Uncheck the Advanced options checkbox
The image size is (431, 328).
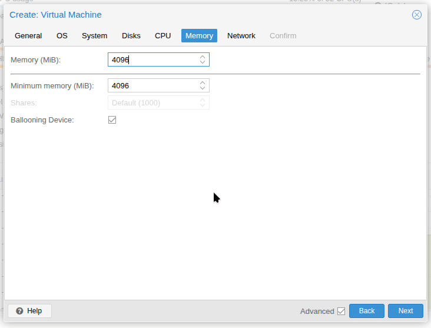(341, 311)
